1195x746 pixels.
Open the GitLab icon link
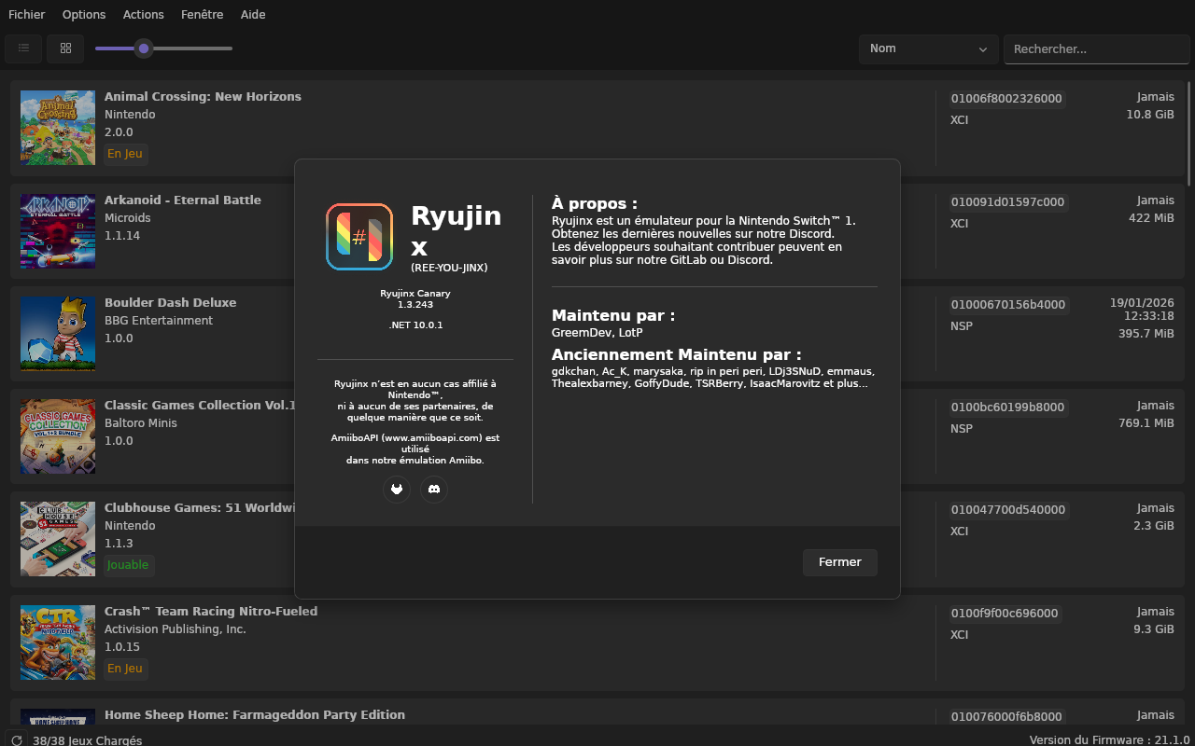click(397, 490)
